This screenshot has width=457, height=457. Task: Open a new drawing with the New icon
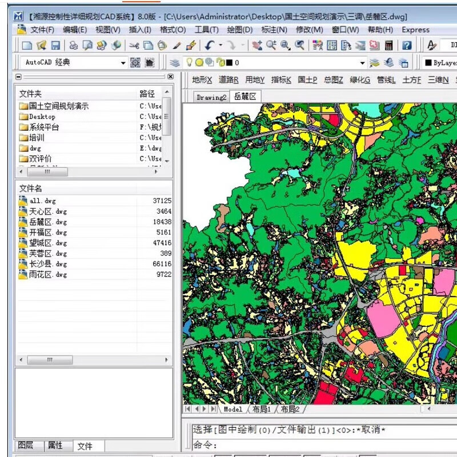27,45
